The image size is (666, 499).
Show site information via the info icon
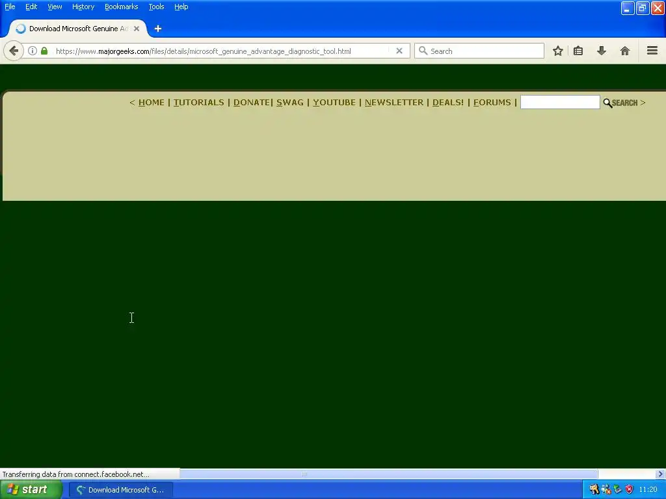(x=33, y=51)
